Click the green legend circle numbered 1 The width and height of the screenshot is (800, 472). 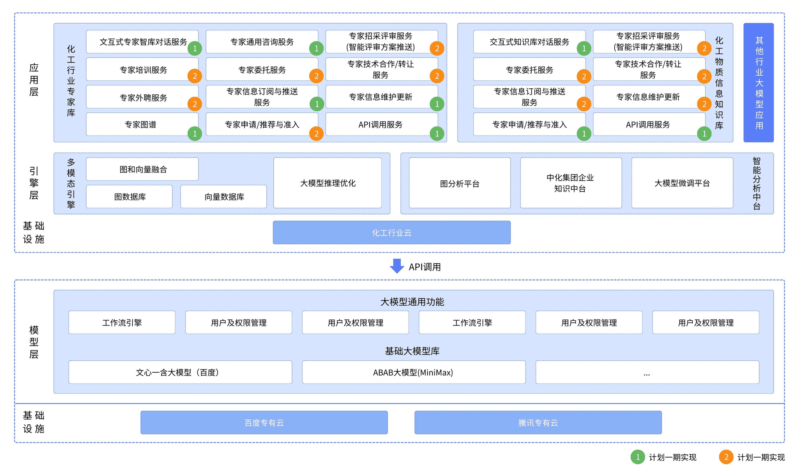coord(638,457)
